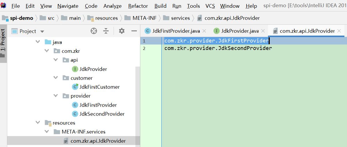The width and height of the screenshot is (347, 147).
Task: Open the Refactor menu
Action: [138, 6]
